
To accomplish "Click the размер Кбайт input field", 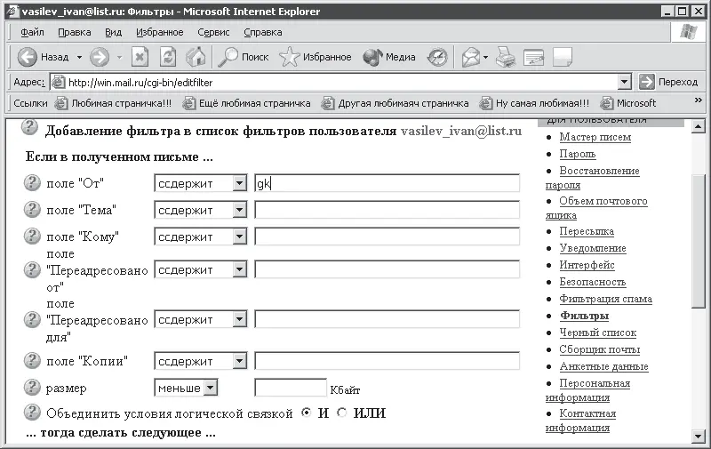I will pyautogui.click(x=291, y=388).
